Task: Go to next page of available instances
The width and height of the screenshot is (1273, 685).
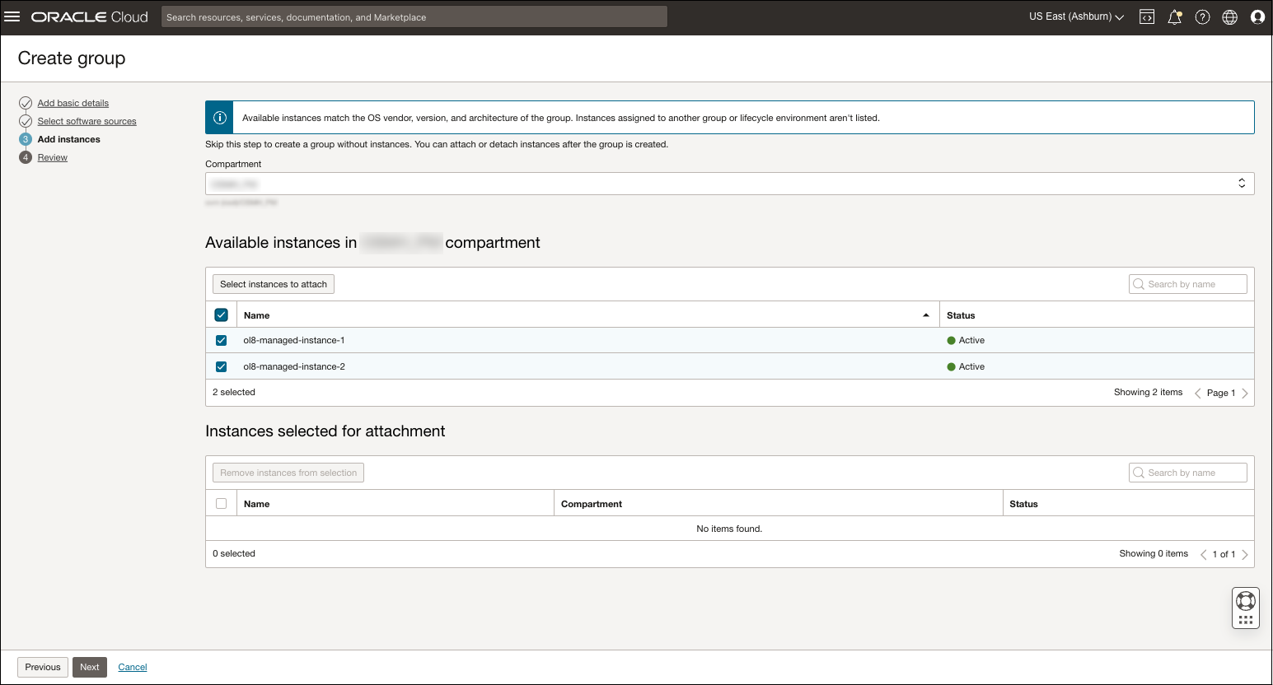Action: 1245,393
